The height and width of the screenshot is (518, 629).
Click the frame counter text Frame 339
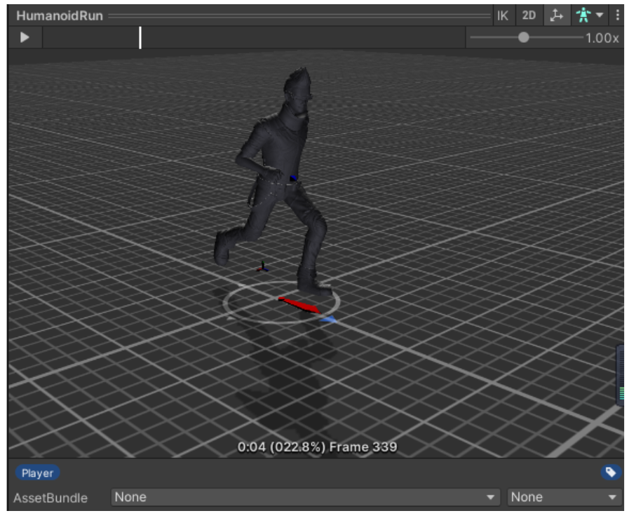click(363, 447)
